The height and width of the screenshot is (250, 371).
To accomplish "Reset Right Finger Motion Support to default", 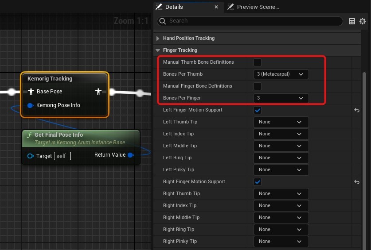I will click(356, 182).
